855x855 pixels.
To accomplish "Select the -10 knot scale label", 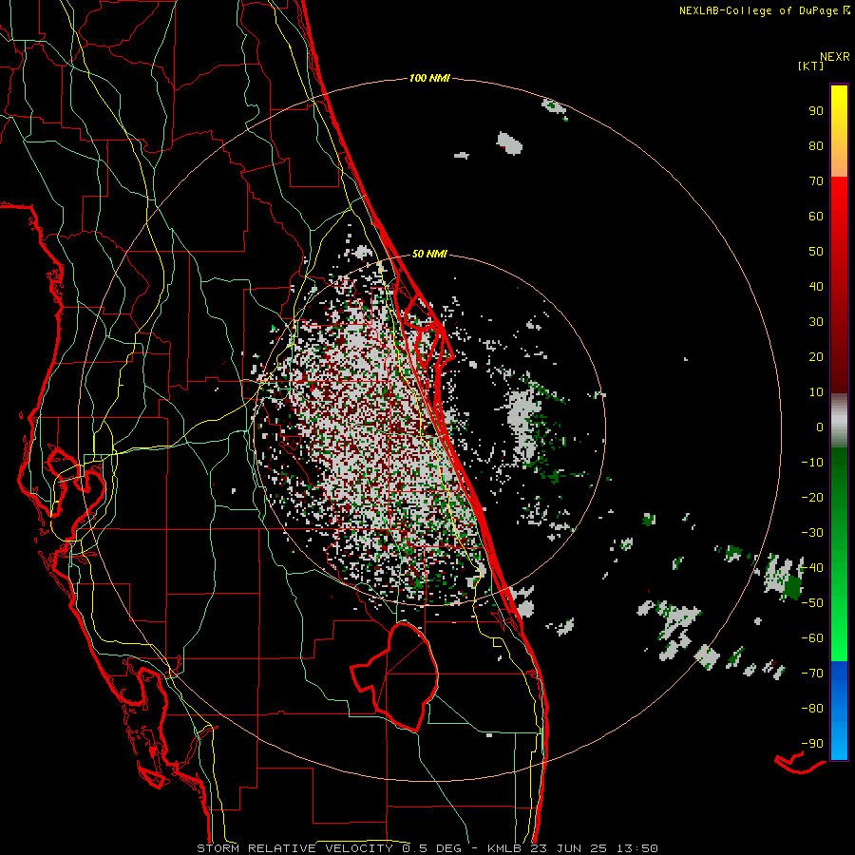I will pyautogui.click(x=812, y=463).
